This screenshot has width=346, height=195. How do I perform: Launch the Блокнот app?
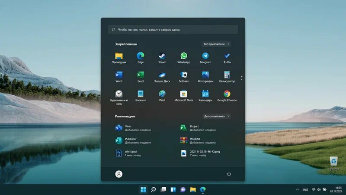click(140, 96)
